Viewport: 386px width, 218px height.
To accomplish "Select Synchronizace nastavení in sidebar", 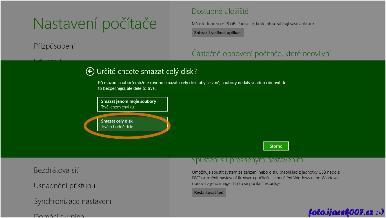I will tap(73, 201).
